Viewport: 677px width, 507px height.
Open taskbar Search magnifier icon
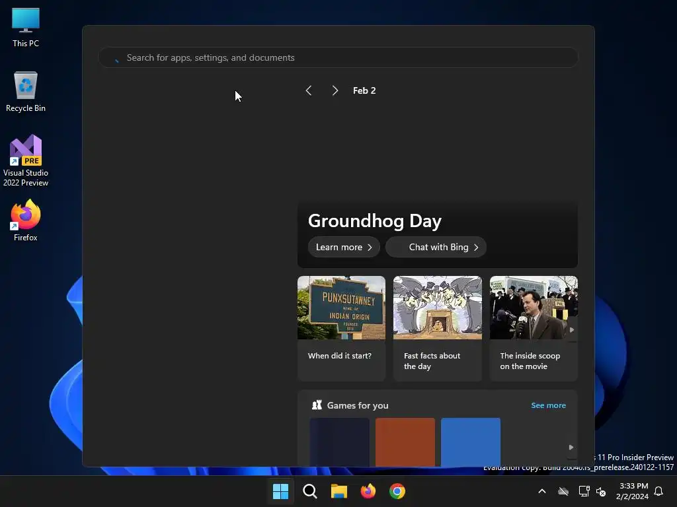click(310, 491)
